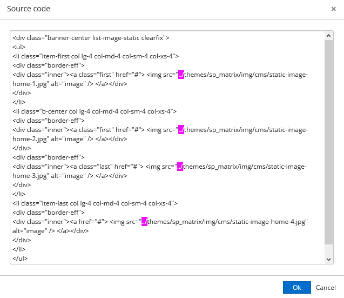344x298 pixels.
Task: Click the b-center li class line
Action: [x=95, y=111]
